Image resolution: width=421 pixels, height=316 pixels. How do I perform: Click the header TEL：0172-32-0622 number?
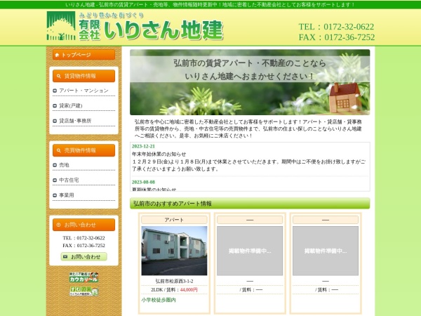coord(336,27)
